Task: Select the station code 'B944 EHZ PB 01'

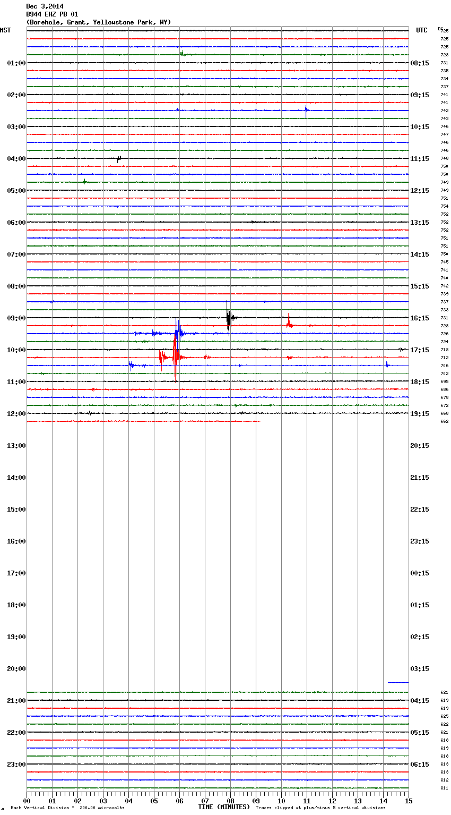Action: click(x=52, y=14)
